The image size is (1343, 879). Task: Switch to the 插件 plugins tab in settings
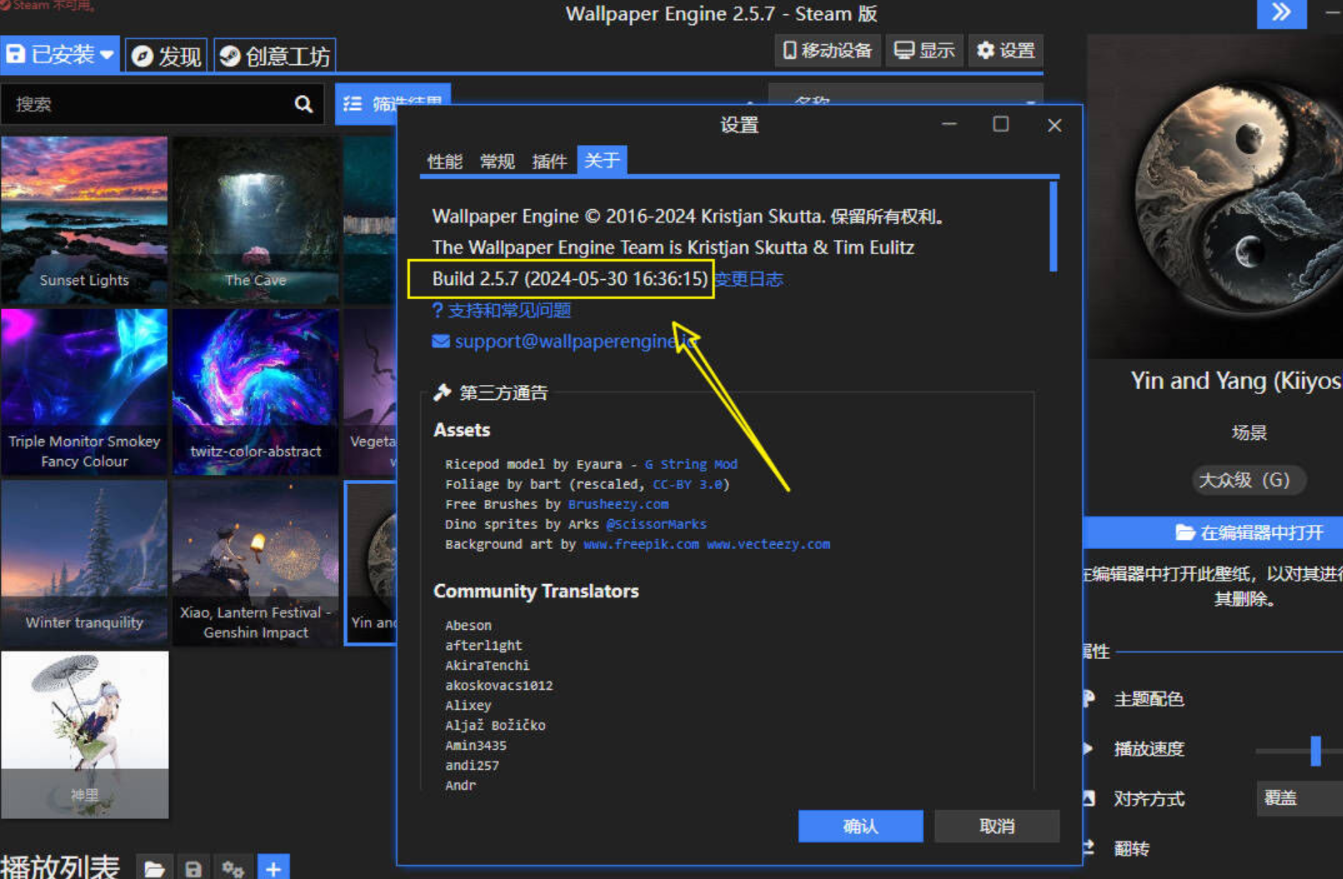click(x=550, y=161)
